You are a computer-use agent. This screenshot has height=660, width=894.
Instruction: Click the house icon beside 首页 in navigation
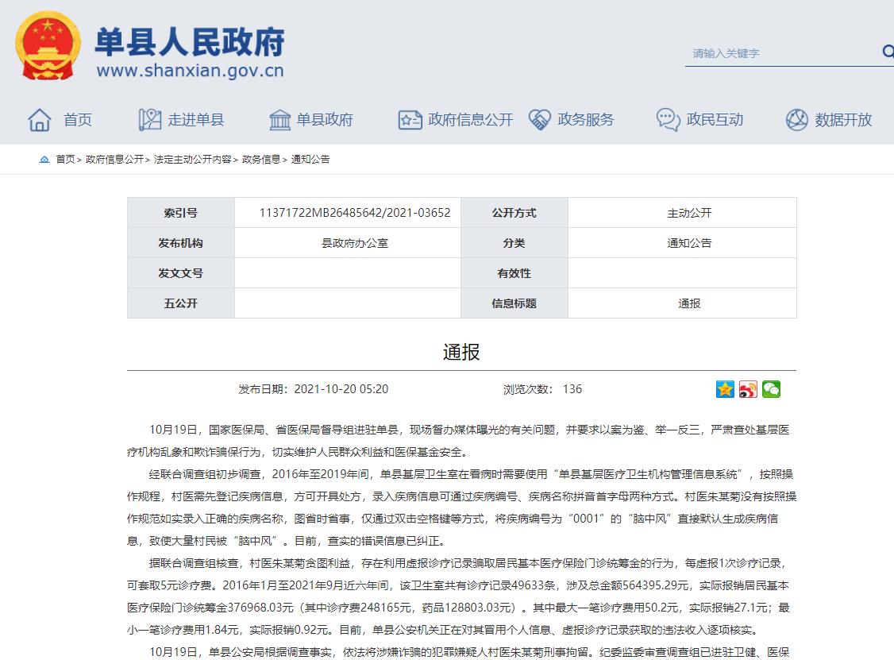[x=39, y=120]
